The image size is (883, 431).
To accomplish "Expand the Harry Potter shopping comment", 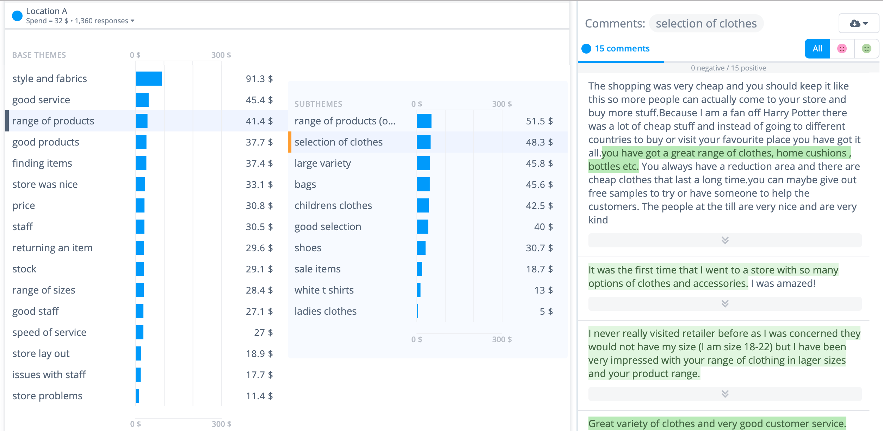I will tap(725, 240).
